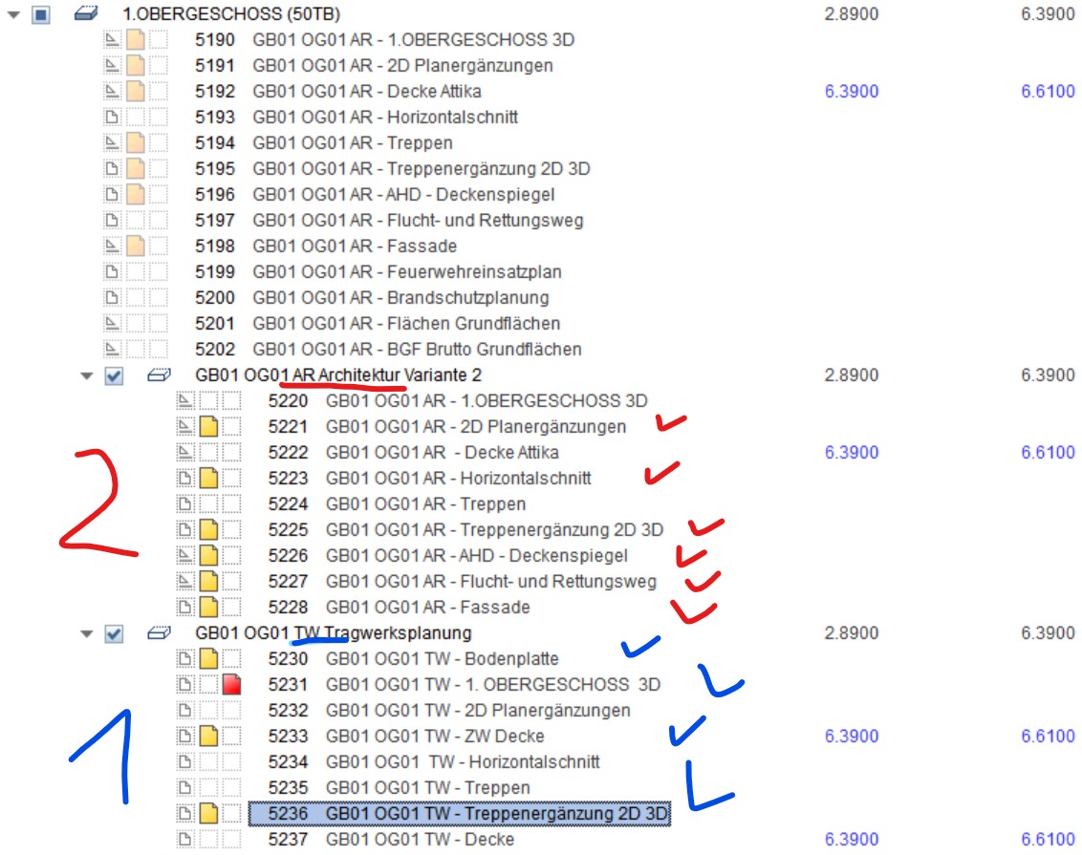The height and width of the screenshot is (855, 1082).
Task: Click the 6.6100 top height of file 5237
Action: pos(1048,840)
